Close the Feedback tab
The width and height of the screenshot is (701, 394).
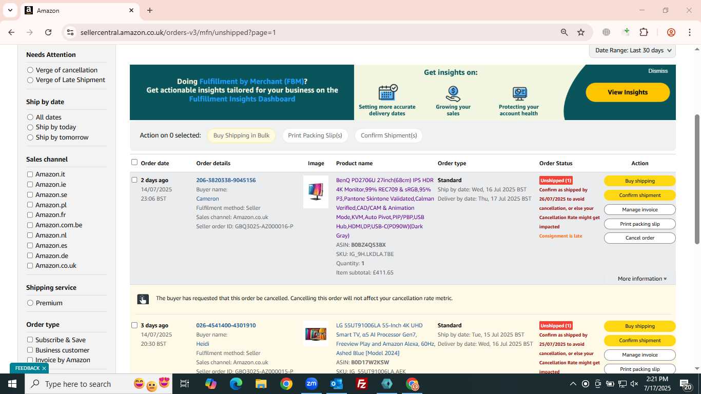click(x=44, y=368)
